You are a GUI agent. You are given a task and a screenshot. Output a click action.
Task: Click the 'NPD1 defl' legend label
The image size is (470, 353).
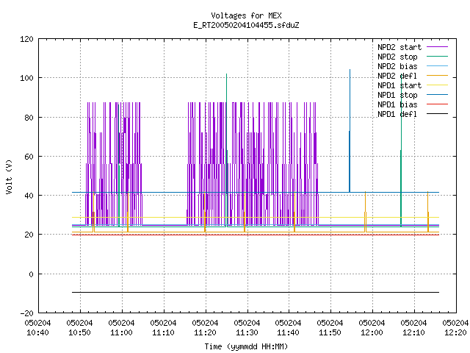point(397,115)
